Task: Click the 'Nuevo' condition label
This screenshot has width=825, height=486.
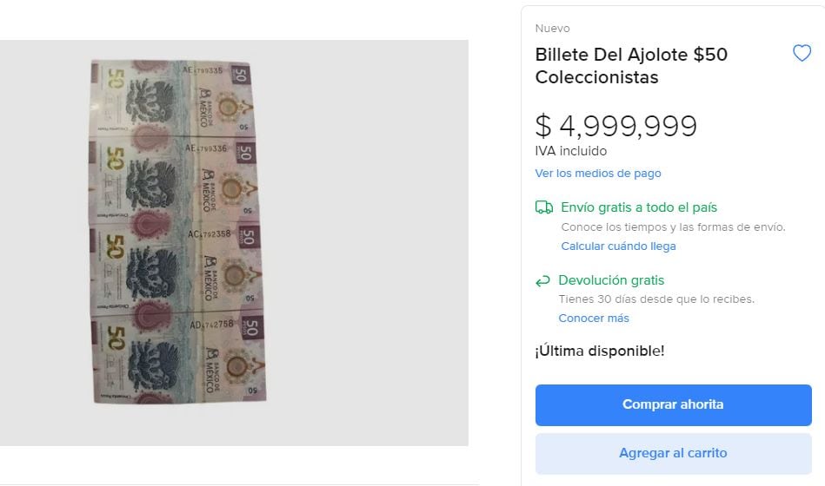Action: [x=552, y=29]
